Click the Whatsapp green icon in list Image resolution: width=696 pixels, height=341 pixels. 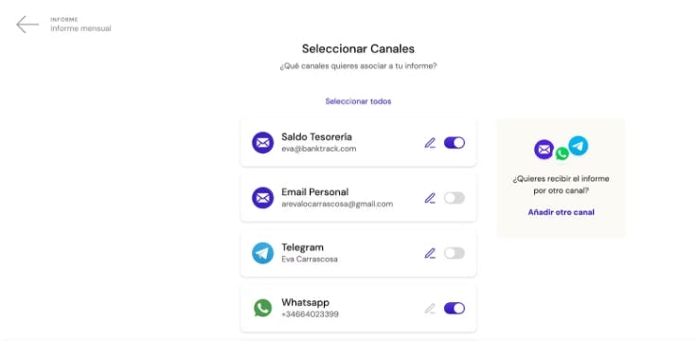[x=263, y=308]
